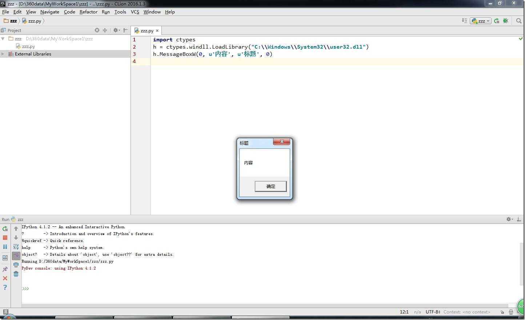
Task: Click the Make project binary icon
Action: [464, 21]
